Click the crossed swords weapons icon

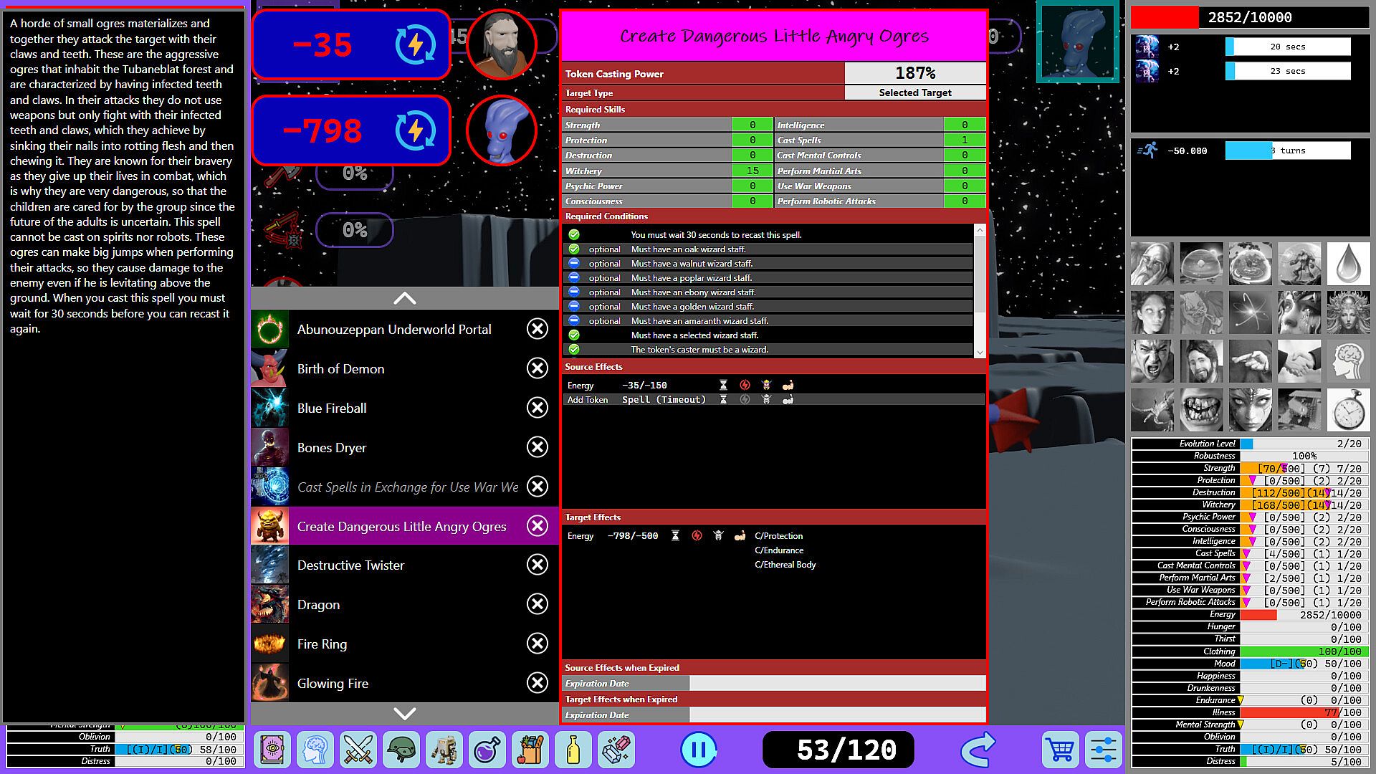pos(358,750)
